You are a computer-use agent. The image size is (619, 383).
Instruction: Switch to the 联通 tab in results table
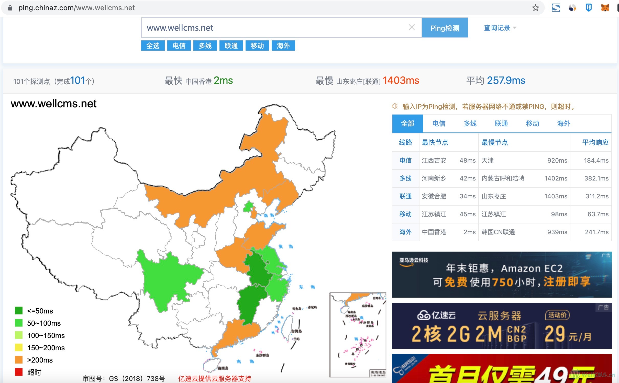coord(501,123)
